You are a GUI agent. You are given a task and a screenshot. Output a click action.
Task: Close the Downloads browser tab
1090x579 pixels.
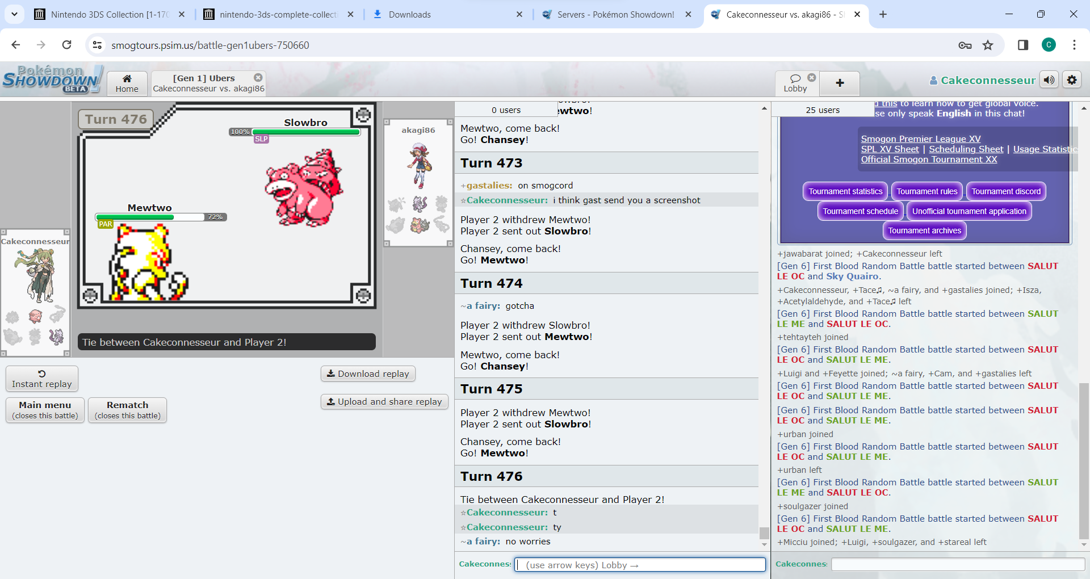pos(519,14)
